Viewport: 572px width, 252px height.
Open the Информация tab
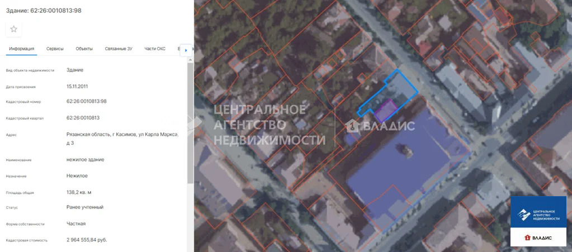(21, 49)
